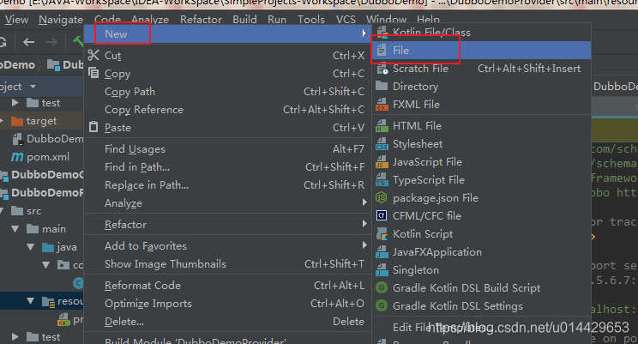The image size is (638, 344).
Task: Expand the test folder under project root
Action: (15, 103)
